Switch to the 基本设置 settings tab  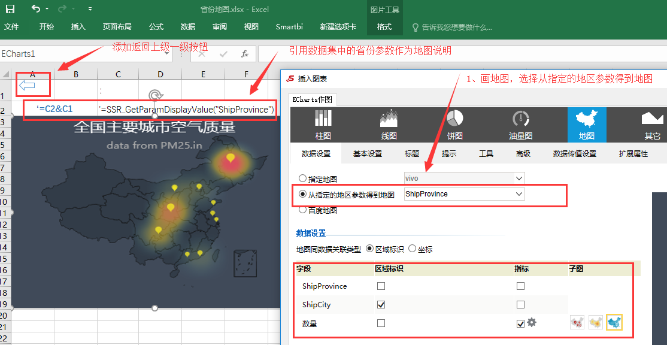click(368, 153)
